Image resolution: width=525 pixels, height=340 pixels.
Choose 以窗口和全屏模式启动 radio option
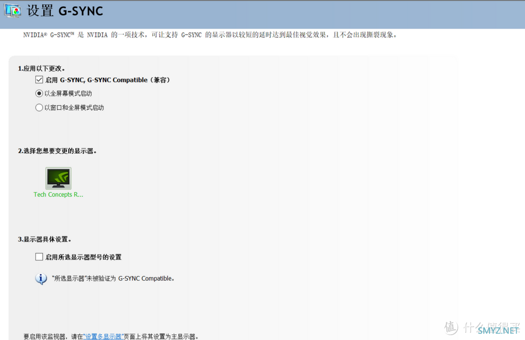pos(39,107)
